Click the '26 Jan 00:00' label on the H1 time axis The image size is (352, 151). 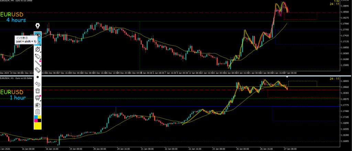pos(242,149)
